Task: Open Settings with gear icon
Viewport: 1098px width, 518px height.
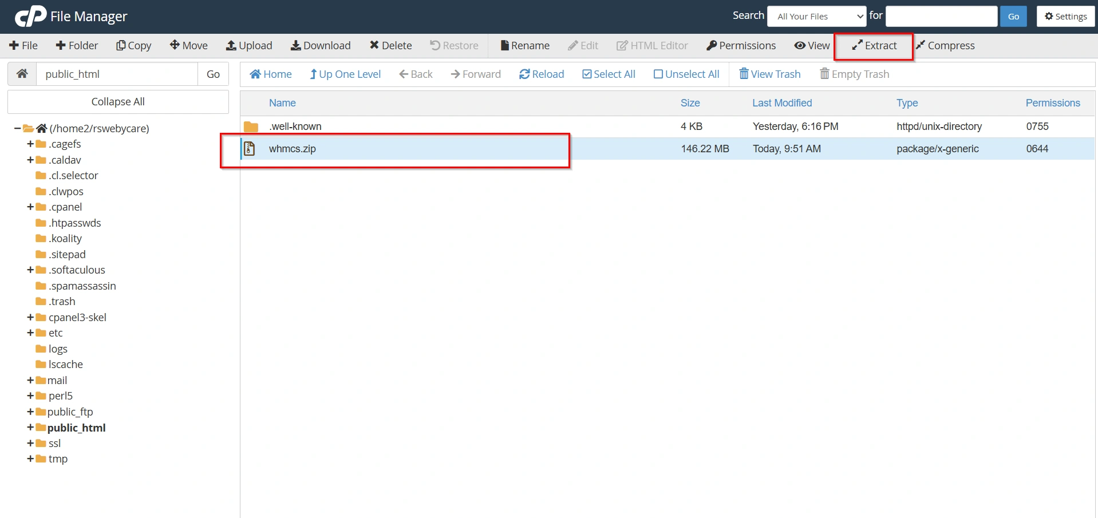Action: (x=1065, y=16)
